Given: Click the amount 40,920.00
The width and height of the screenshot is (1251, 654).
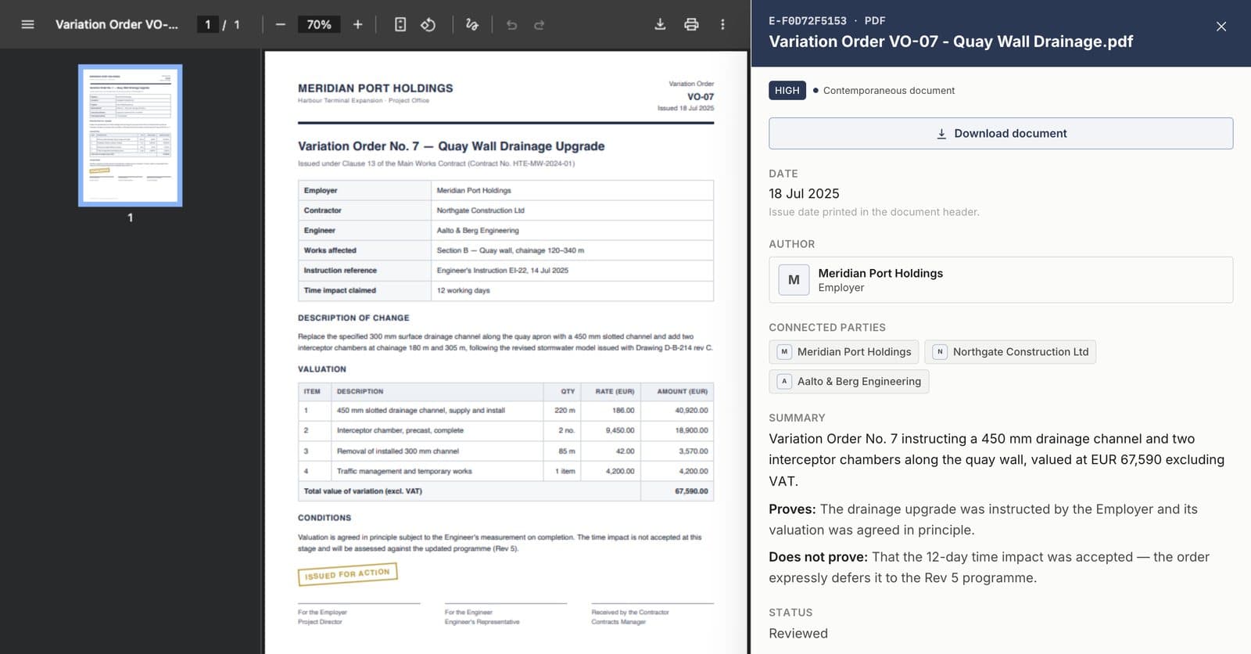Looking at the screenshot, I should coord(691,410).
